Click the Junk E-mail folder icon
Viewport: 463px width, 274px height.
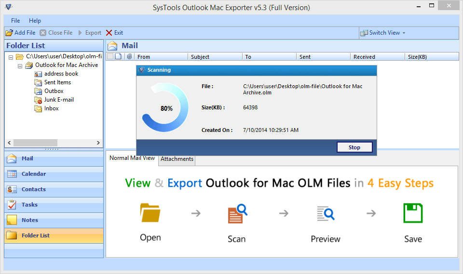pyautogui.click(x=38, y=100)
